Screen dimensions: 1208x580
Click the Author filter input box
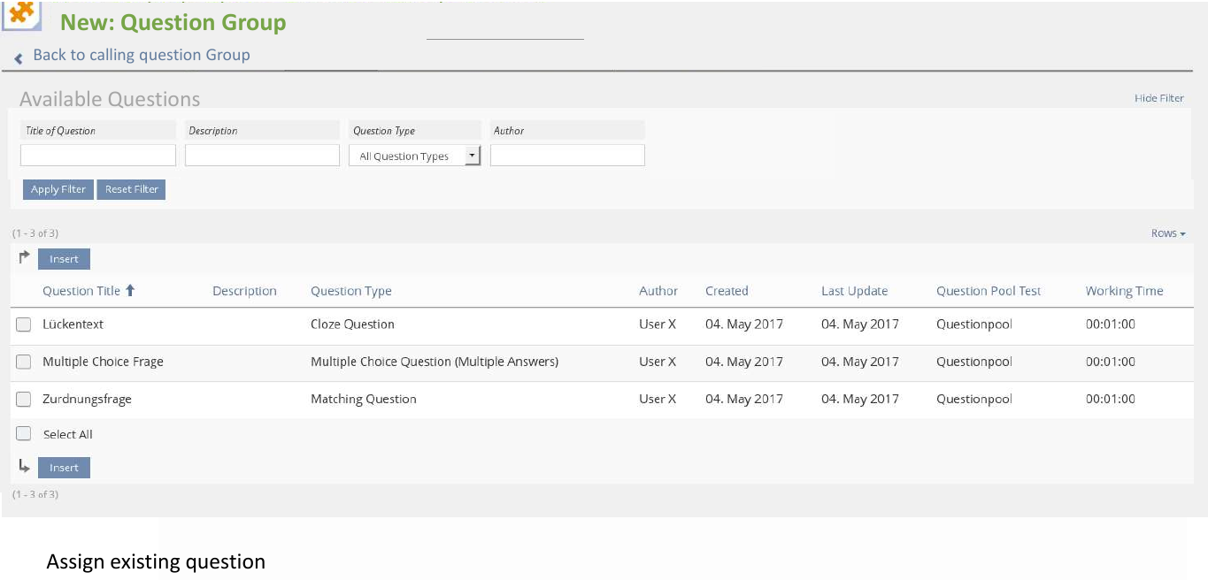click(x=567, y=156)
